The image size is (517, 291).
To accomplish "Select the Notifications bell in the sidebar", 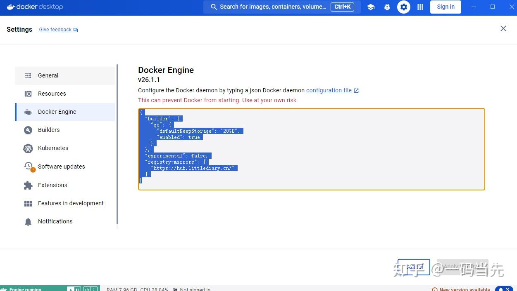I will [x=55, y=221].
